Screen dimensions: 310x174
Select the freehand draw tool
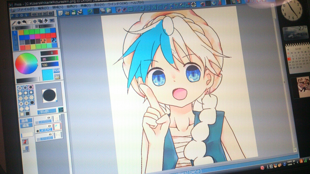coord(119,10)
